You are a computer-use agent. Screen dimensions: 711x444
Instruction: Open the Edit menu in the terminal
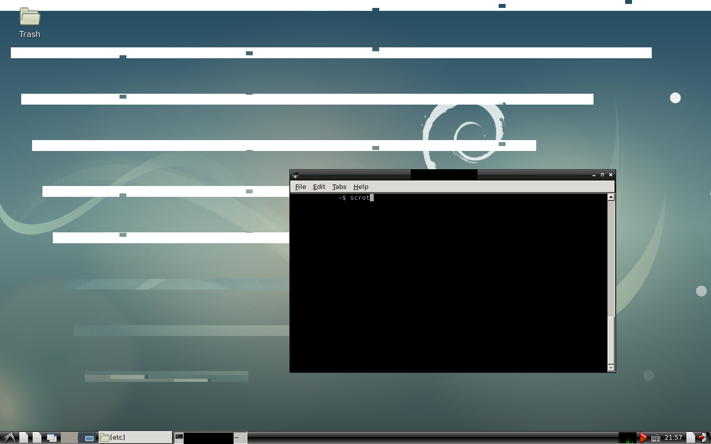319,187
